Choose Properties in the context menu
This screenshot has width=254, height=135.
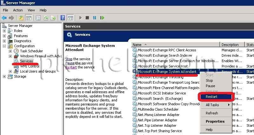pos(216,121)
